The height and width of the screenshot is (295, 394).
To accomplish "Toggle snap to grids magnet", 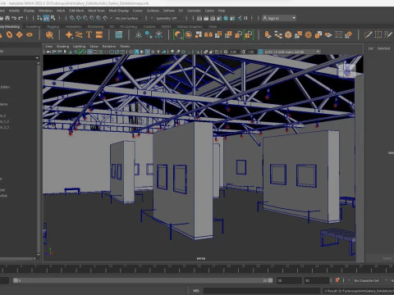I will click(72, 18).
